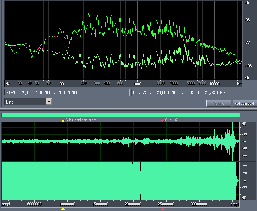The image size is (257, 211).
Task: Click the 25000000 sample ruler label
Action: pos(166,204)
